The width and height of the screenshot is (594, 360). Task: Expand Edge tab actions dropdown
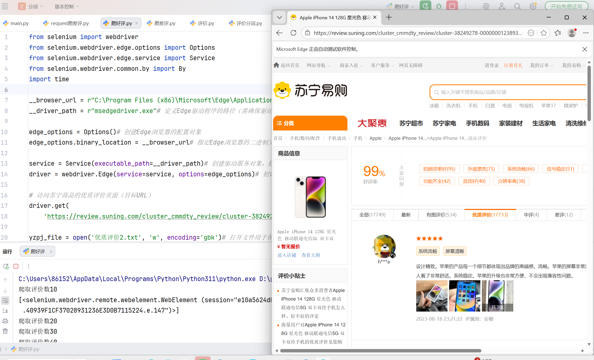(x=279, y=17)
